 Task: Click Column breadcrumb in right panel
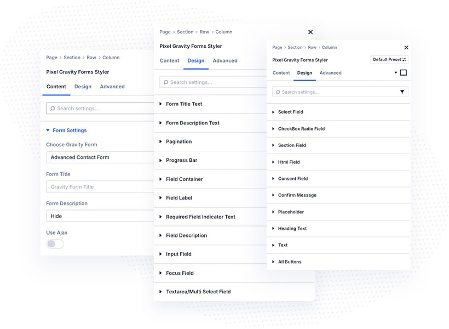(x=329, y=47)
